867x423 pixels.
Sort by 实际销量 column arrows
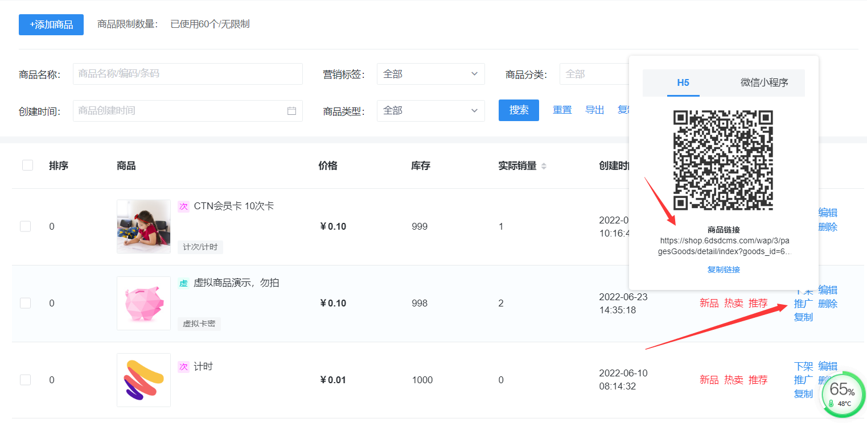544,166
